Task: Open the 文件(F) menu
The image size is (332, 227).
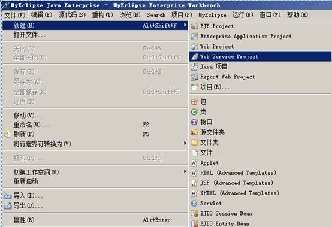Action: click(x=15, y=15)
